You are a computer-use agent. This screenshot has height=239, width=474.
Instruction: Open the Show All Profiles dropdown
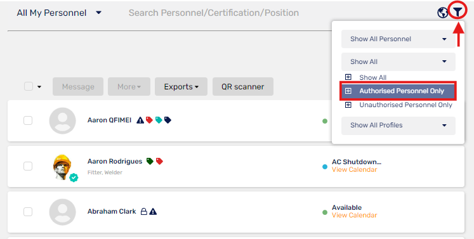click(x=398, y=125)
